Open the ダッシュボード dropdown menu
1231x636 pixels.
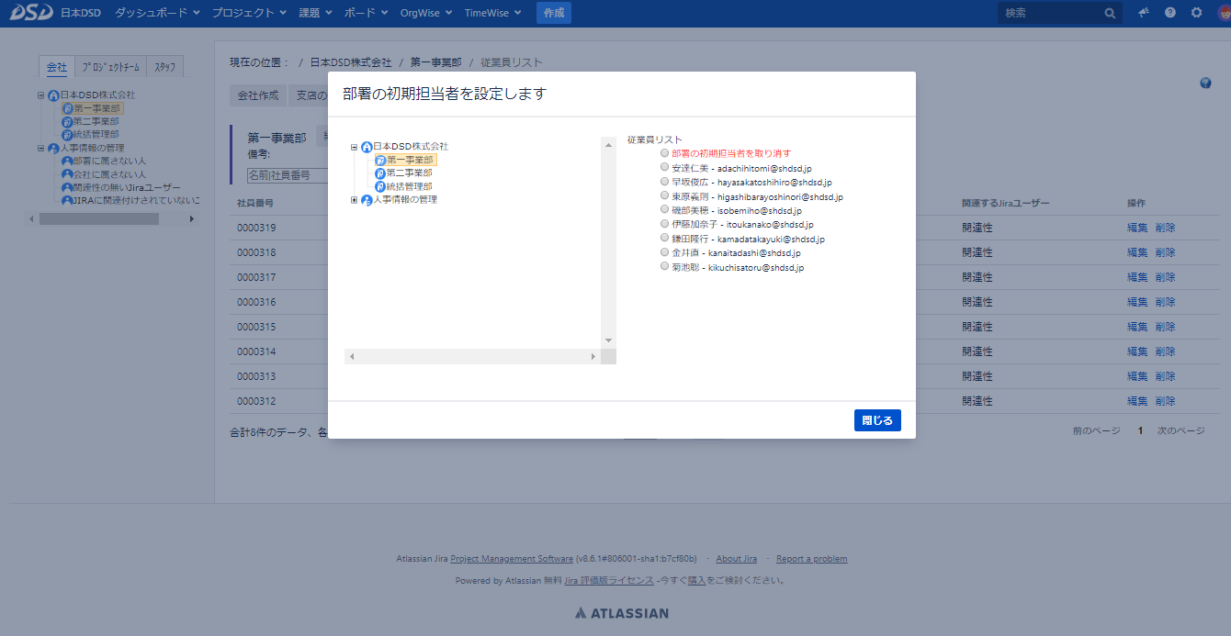point(156,13)
